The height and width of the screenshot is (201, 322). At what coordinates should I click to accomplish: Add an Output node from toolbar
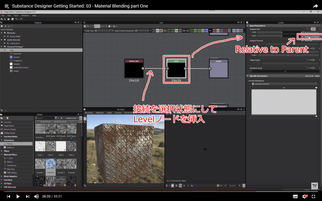(x=241, y=31)
